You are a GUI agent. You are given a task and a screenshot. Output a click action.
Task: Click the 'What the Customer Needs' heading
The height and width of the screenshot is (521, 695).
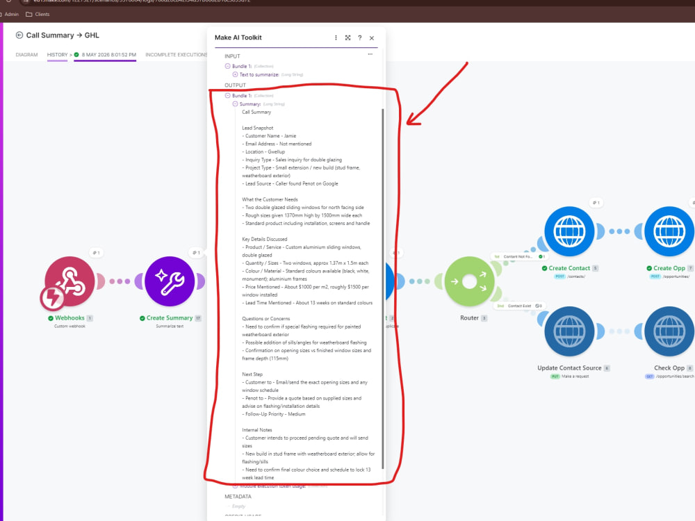(270, 200)
